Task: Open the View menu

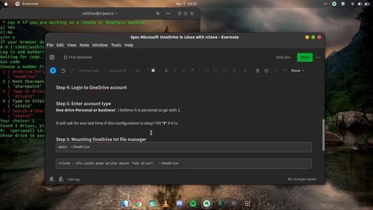Action: point(72,45)
